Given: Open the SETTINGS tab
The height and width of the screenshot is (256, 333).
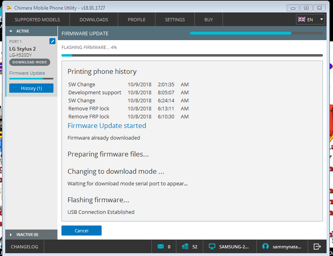Looking at the screenshot, I should tap(175, 20).
